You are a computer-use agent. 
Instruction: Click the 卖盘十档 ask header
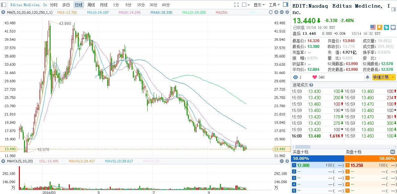[353, 152]
